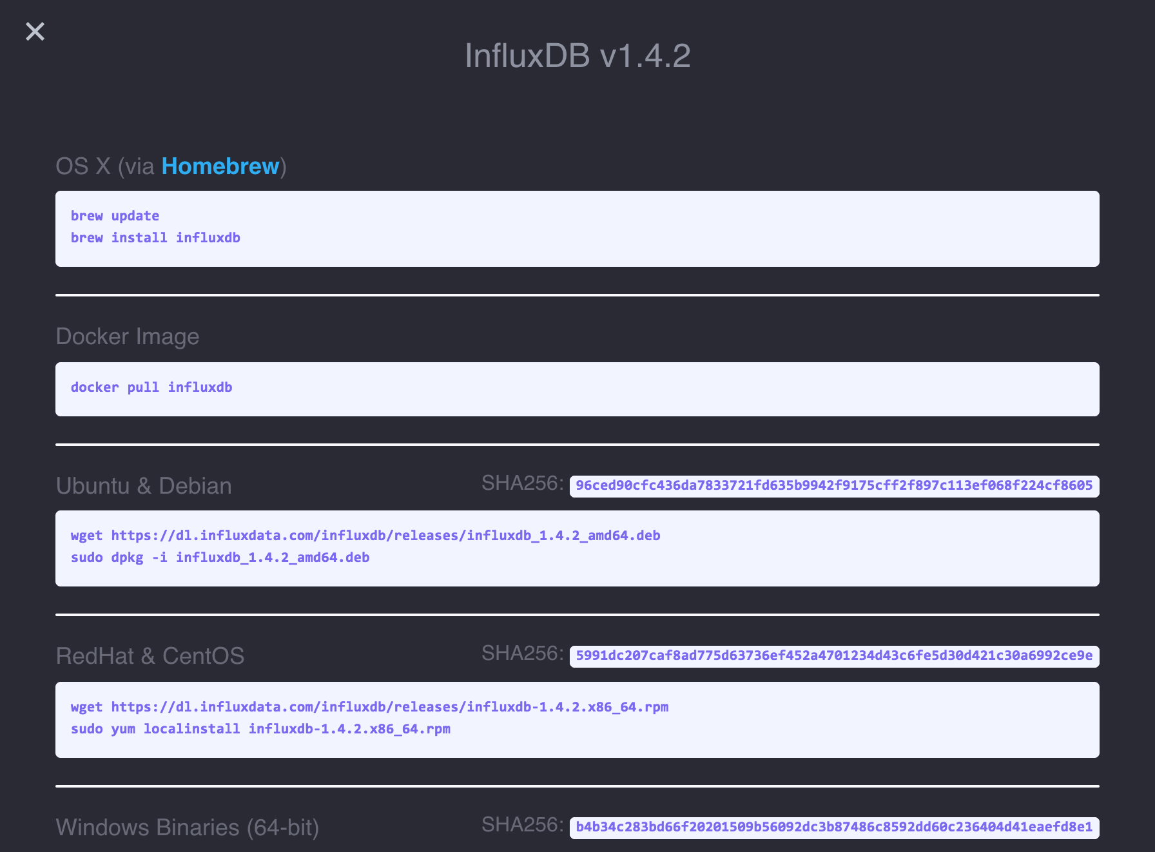Click the 'brew install influxdb' command
This screenshot has height=852, width=1155.
click(x=155, y=238)
